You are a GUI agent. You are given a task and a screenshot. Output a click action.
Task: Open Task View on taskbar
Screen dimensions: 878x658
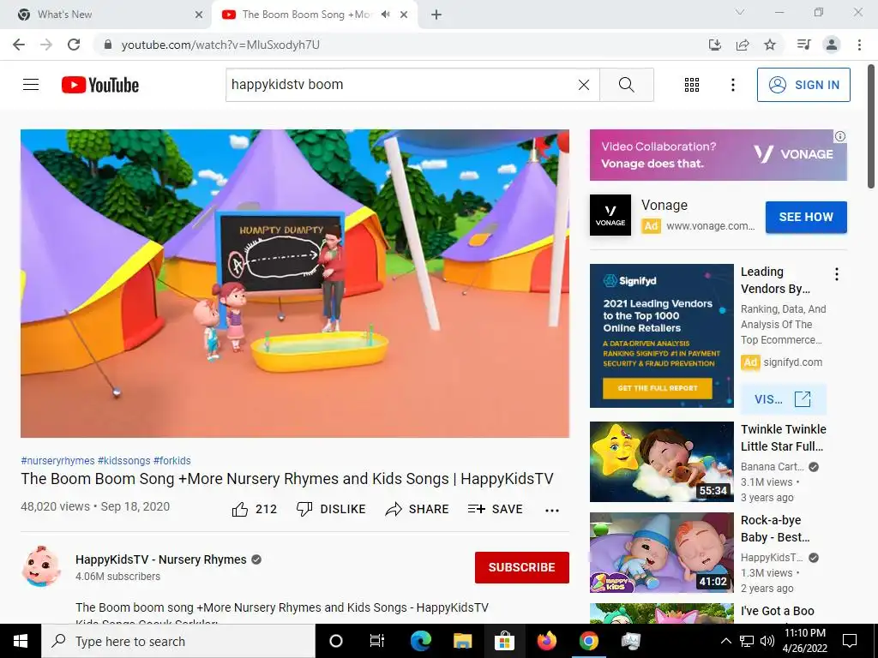click(x=377, y=641)
